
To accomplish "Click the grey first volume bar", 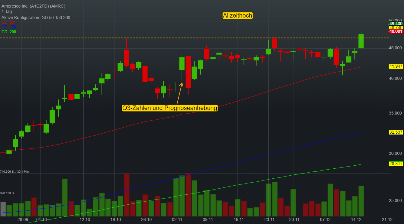I will click(x=3, y=209).
